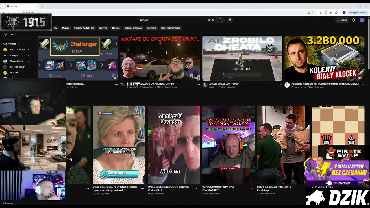
Task: Select the Nowe rekomendacje filter chip
Action: pyautogui.click(x=171, y=28)
